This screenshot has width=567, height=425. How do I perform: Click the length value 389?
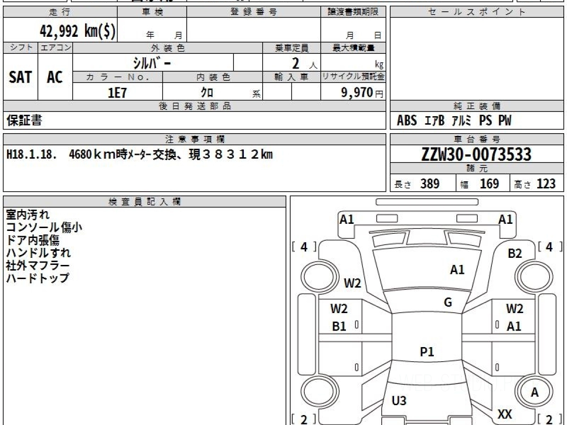point(430,184)
